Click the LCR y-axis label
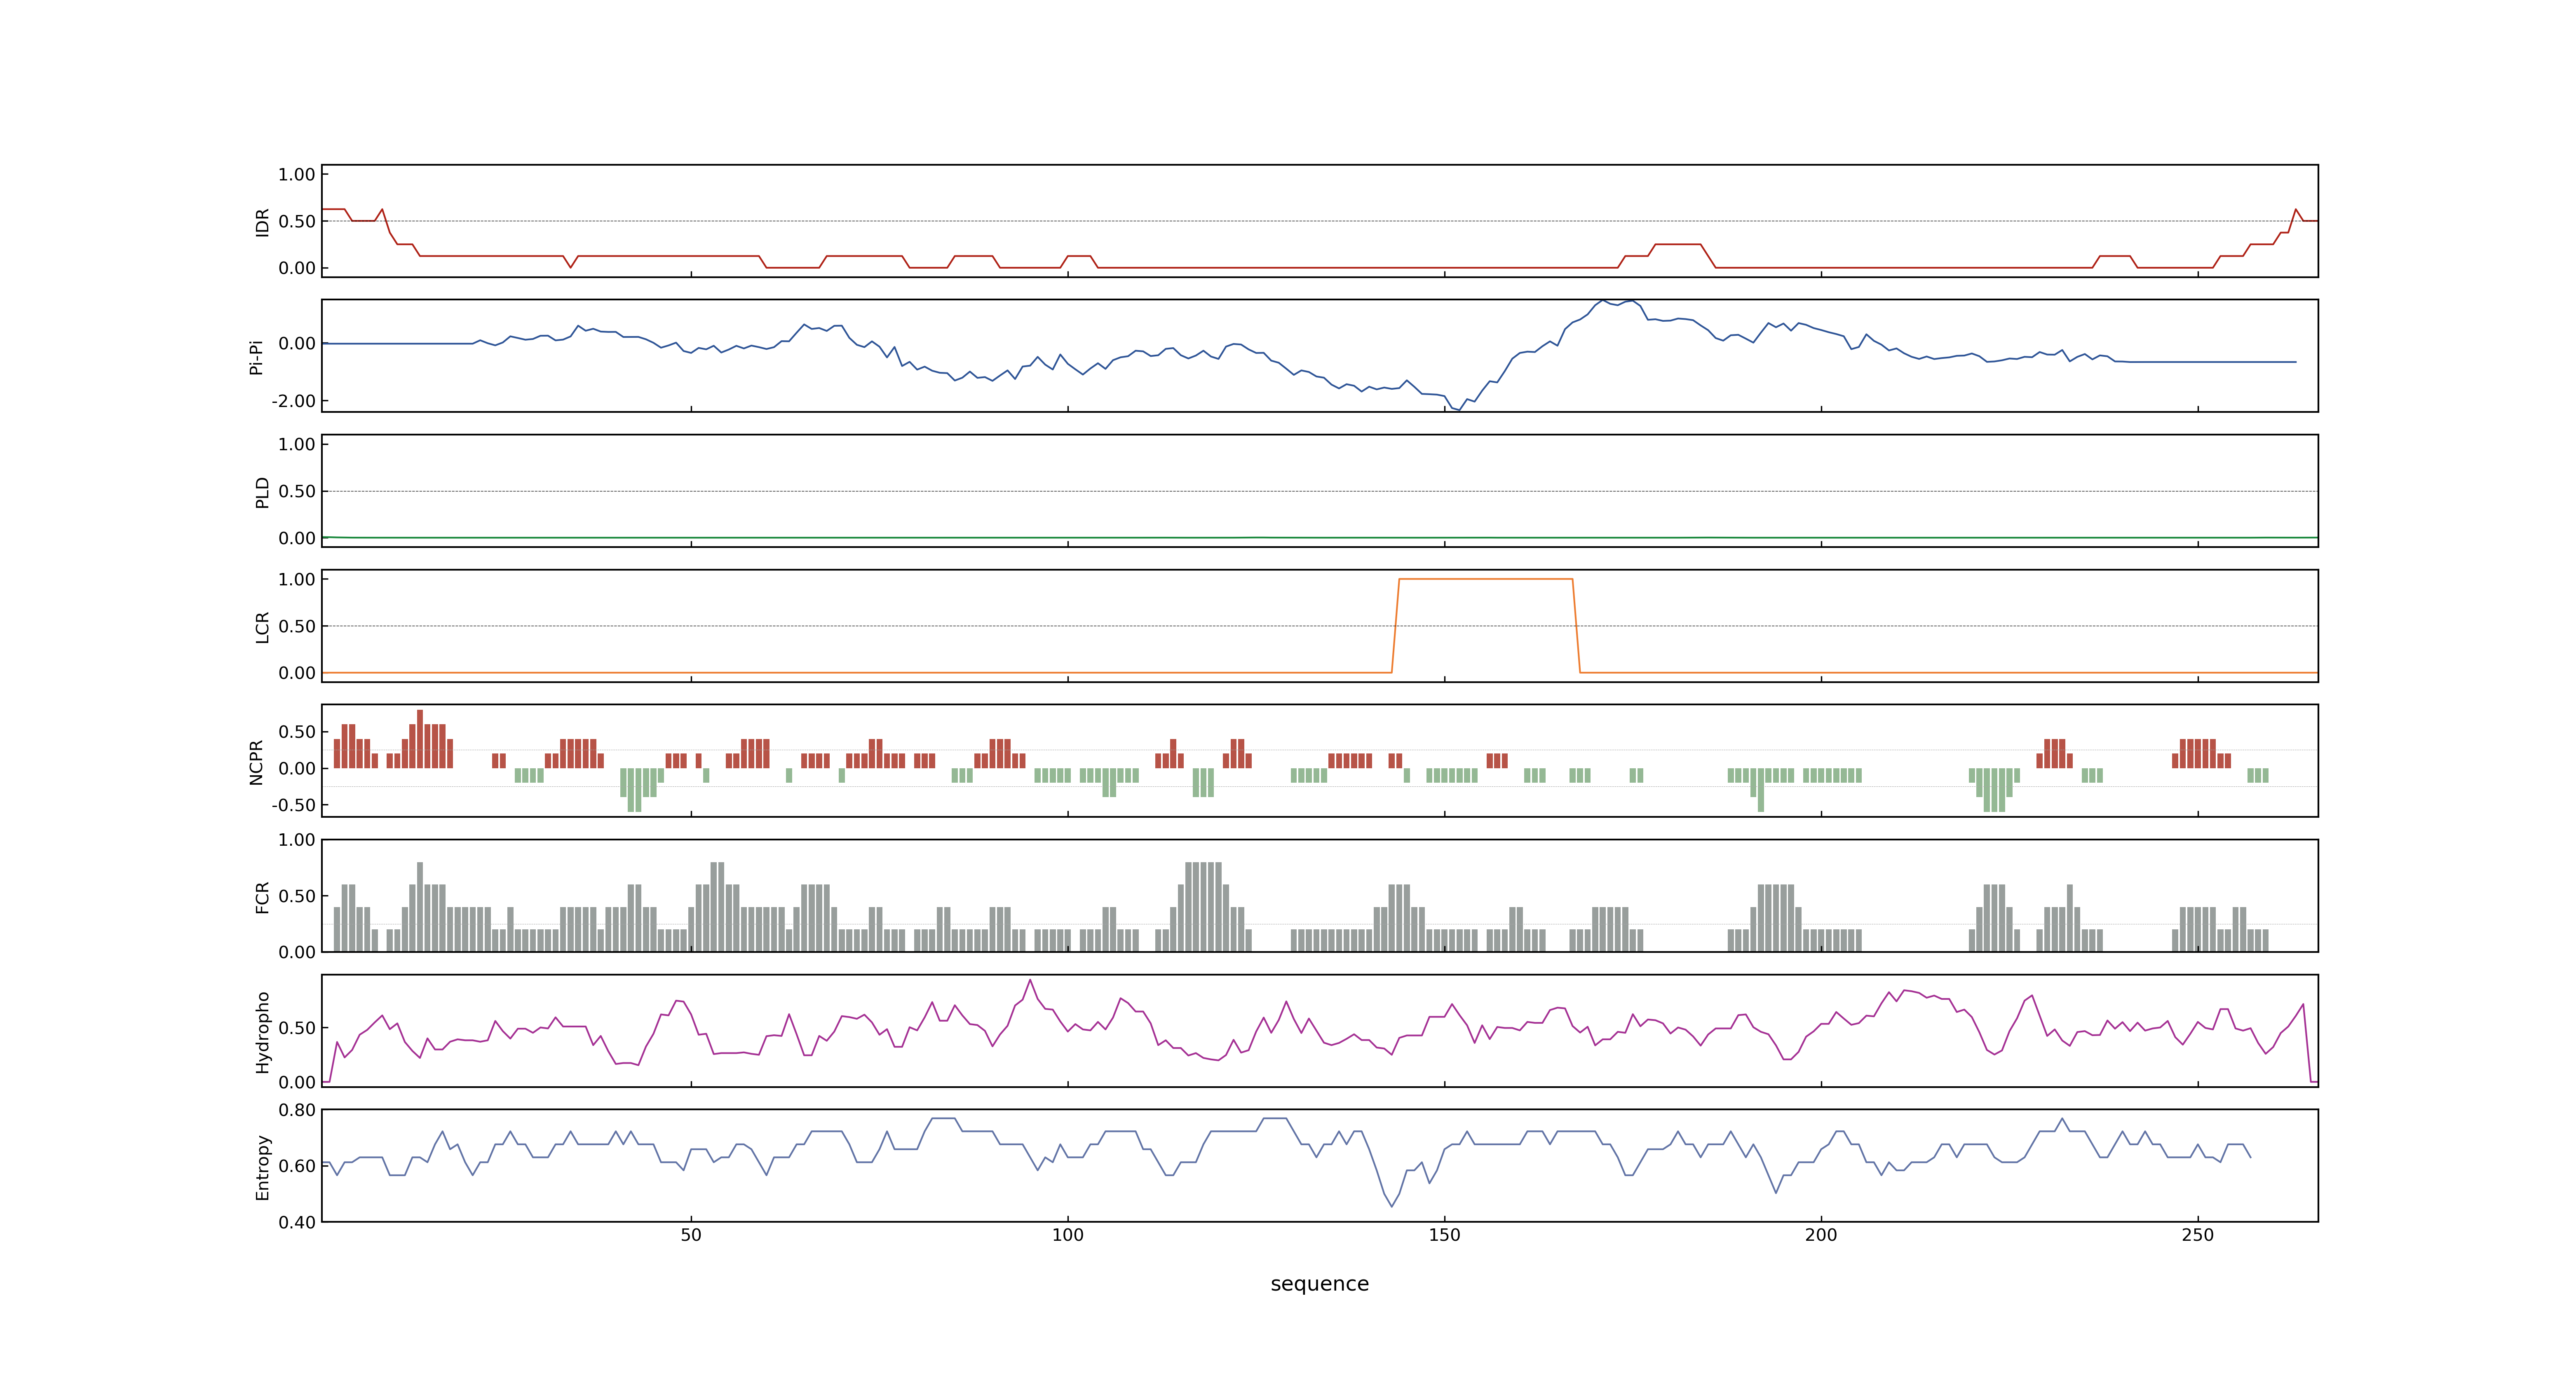2576x1373 pixels. coord(263,627)
